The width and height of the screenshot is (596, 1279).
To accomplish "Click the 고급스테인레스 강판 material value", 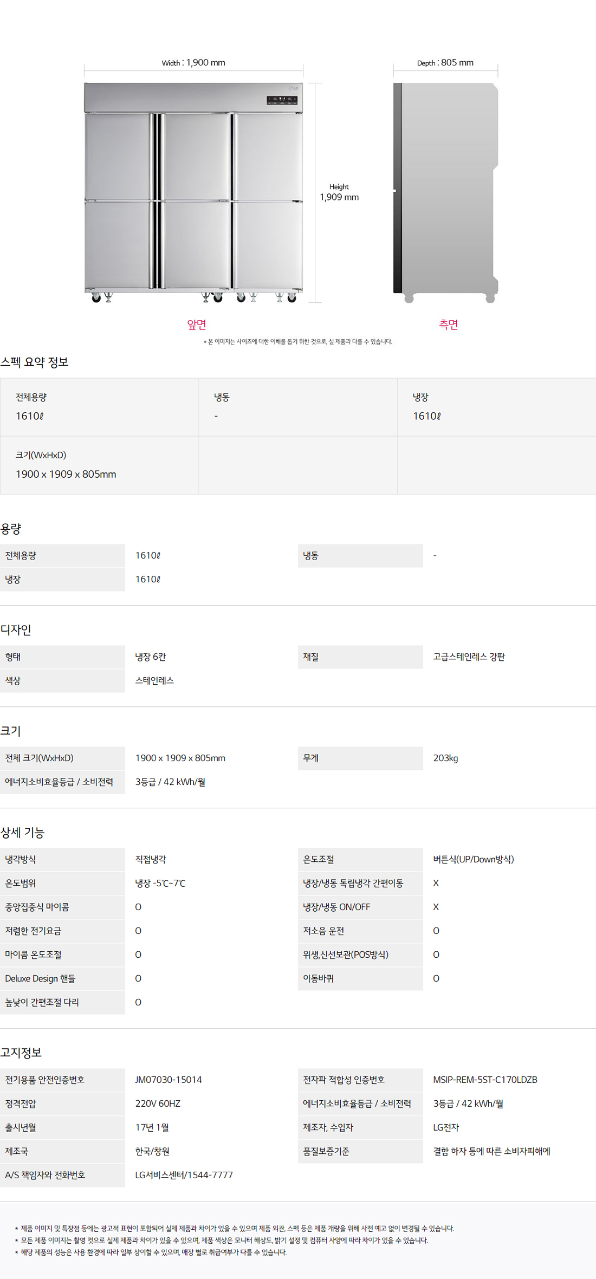I will [x=469, y=657].
